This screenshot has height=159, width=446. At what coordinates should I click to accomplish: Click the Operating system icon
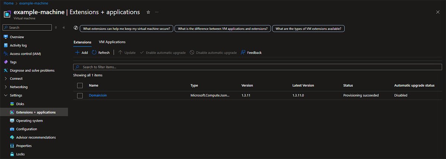[x=12, y=120]
